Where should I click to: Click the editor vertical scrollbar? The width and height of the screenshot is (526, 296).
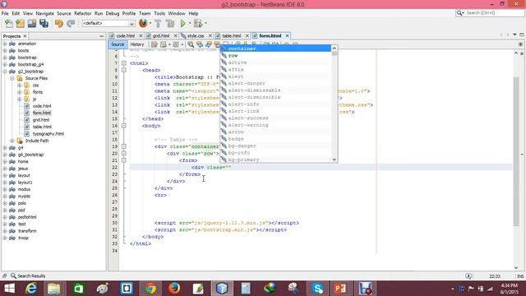[x=516, y=151]
